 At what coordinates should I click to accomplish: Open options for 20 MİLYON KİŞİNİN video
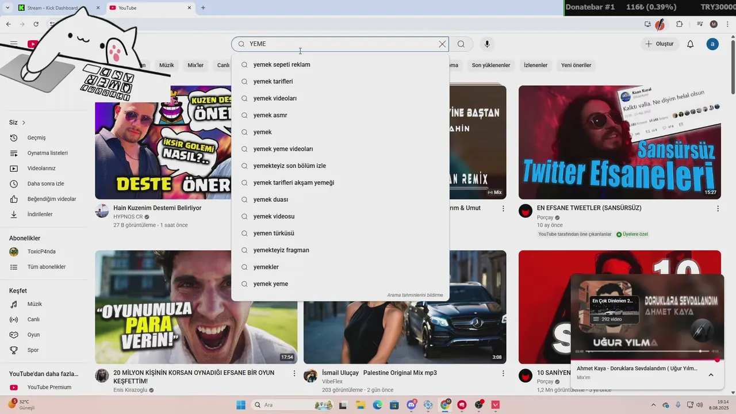[294, 374]
